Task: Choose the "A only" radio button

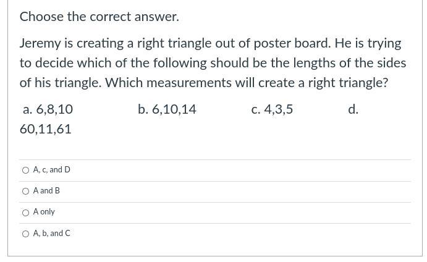Action: pyautogui.click(x=25, y=213)
